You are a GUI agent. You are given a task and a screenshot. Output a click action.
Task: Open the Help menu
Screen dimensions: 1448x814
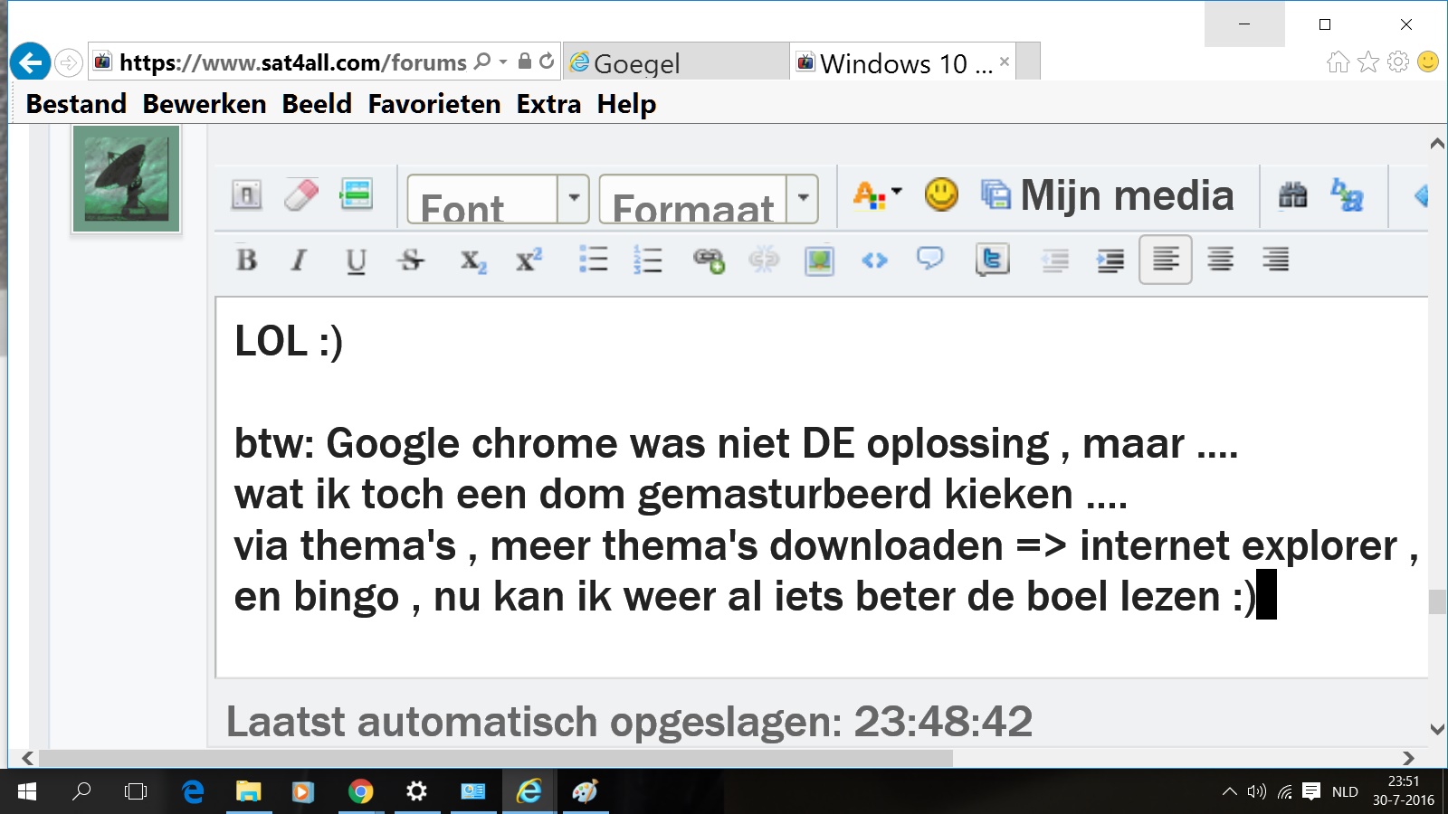coord(626,104)
